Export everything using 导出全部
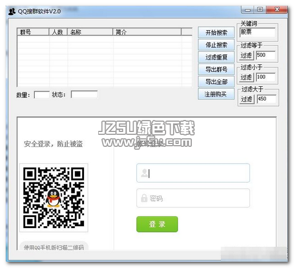294x268 pixels. 216,82
